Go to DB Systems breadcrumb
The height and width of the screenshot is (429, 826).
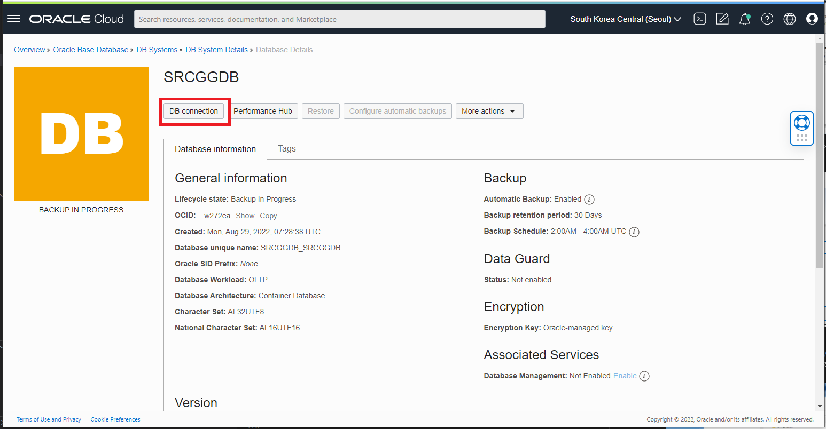click(157, 50)
